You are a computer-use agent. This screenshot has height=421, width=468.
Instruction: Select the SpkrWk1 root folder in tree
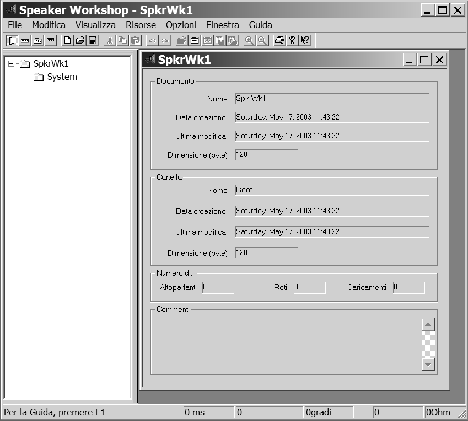(51, 63)
